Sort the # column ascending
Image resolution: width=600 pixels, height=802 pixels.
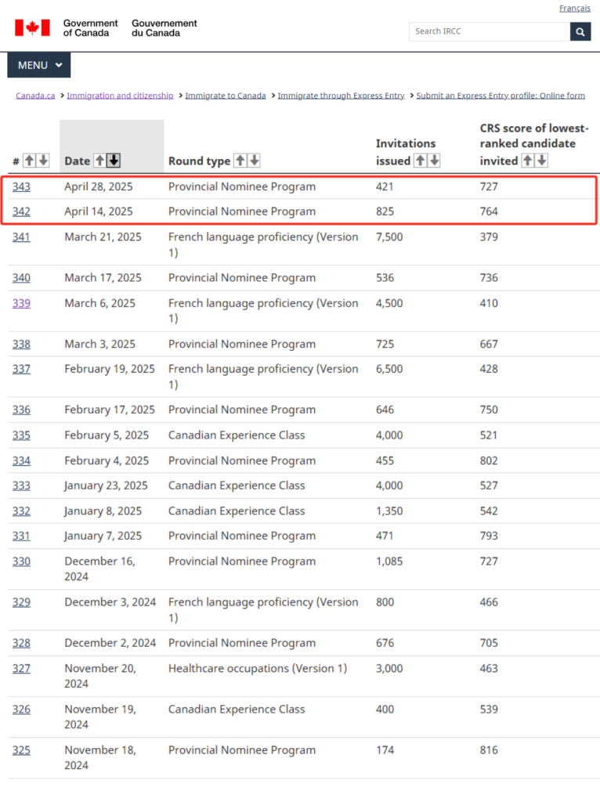[29, 161]
